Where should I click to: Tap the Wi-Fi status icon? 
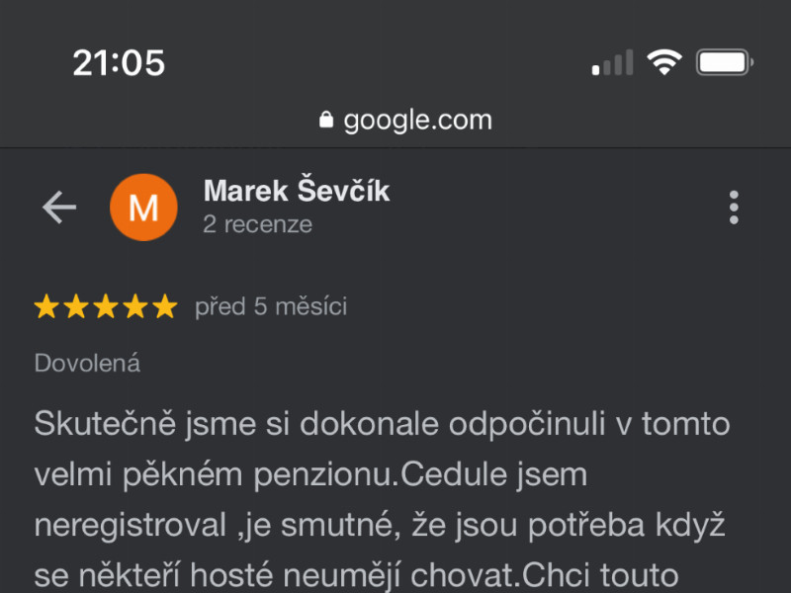tap(664, 62)
